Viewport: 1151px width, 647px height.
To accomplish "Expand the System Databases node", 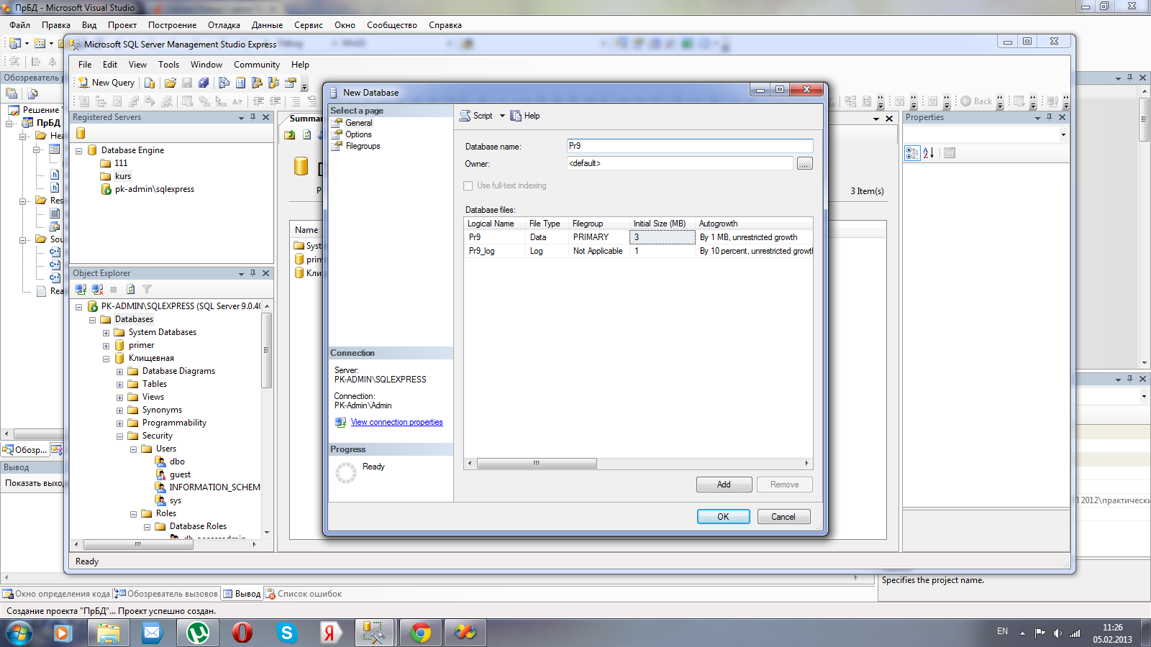I will (x=106, y=333).
